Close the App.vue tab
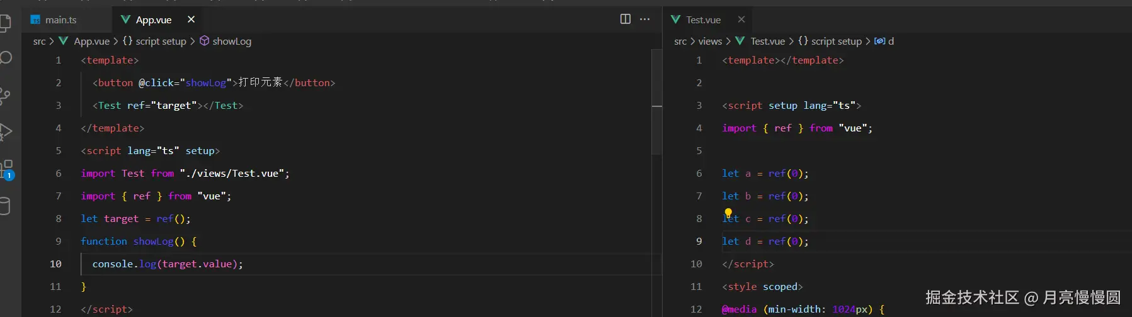Screen dimensions: 1132x317 click(192, 19)
